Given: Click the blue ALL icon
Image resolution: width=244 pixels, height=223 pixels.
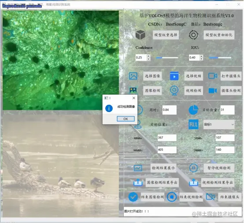Looking at the screenshot, I should click(193, 124).
